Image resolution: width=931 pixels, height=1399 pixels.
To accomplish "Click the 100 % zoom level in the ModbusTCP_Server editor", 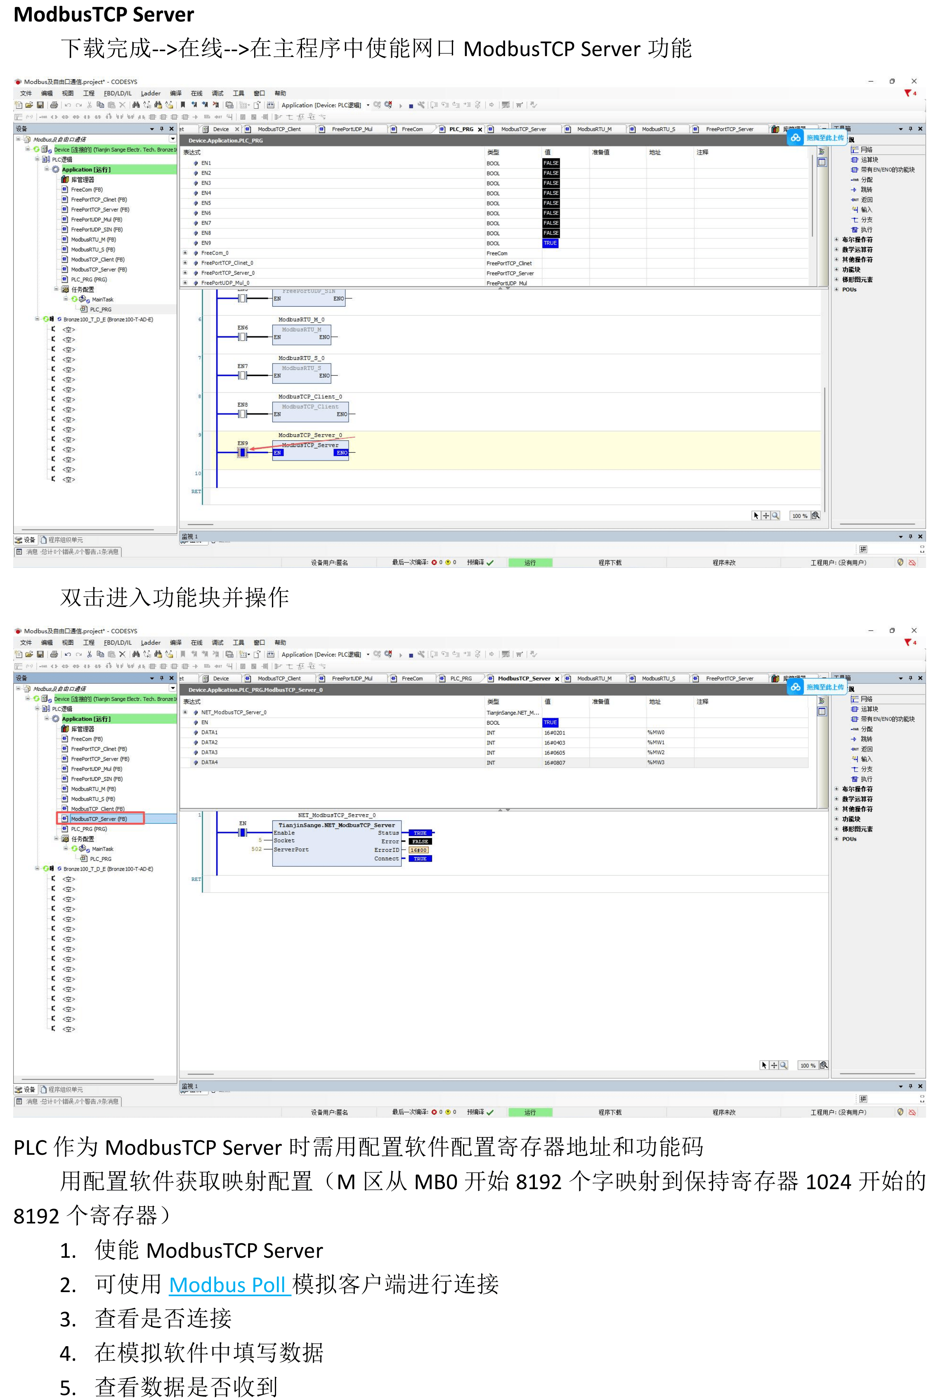I will (808, 1066).
